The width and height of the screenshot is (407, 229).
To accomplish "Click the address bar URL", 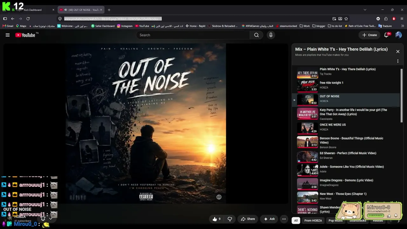I will pyautogui.click(x=113, y=19).
